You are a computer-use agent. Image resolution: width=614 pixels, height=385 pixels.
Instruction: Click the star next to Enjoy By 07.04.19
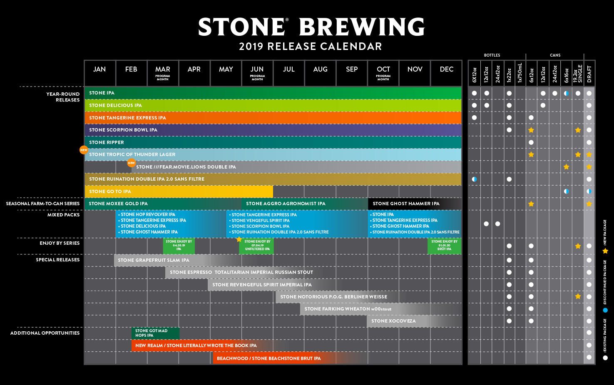click(x=239, y=239)
